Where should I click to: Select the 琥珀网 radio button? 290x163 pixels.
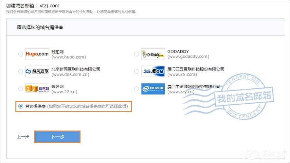(21, 54)
